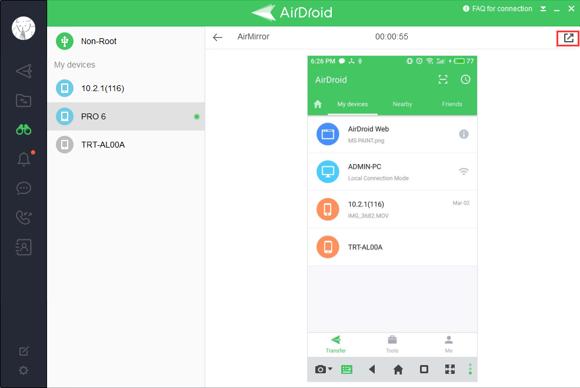The width and height of the screenshot is (580, 388).
Task: Select device 10.2.1(116) in My devices
Action: pos(126,88)
